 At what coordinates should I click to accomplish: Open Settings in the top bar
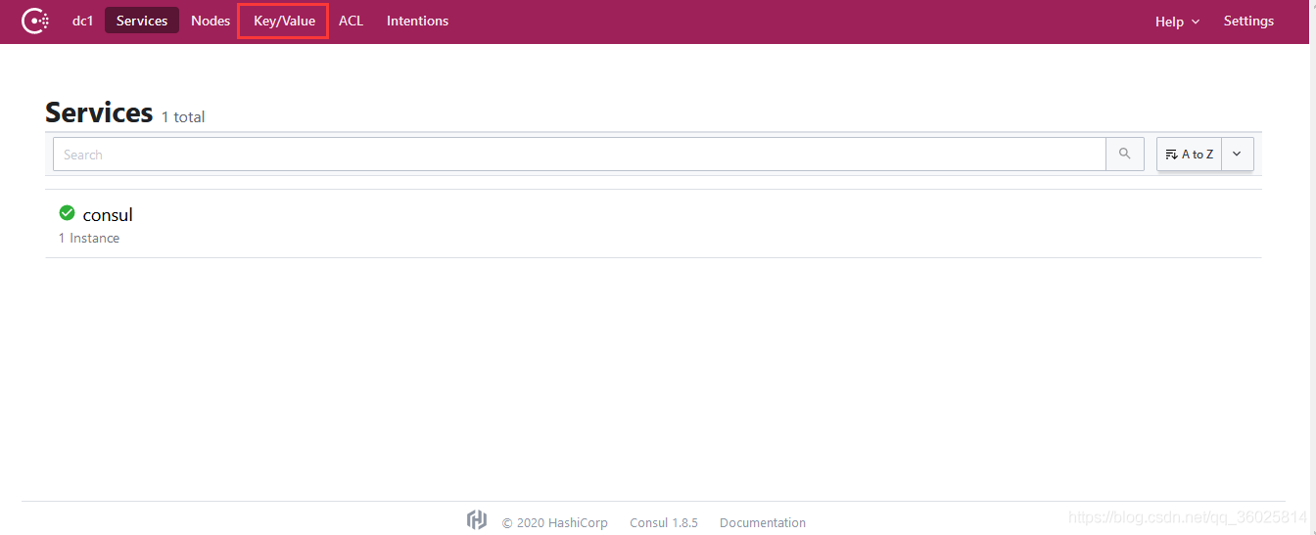pyautogui.click(x=1248, y=21)
